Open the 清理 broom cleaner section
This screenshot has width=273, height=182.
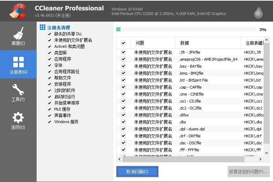tap(18, 36)
